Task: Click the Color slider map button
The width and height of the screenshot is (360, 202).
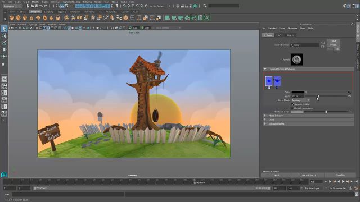Action: pyautogui.click(x=349, y=92)
